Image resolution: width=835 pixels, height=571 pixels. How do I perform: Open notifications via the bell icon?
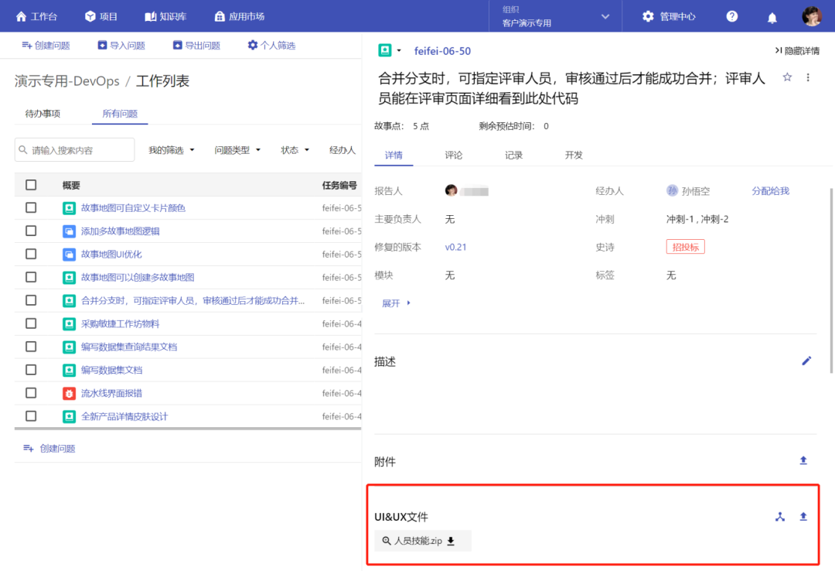(x=774, y=15)
